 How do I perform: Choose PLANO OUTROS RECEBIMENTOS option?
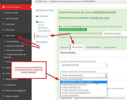(x=84, y=93)
